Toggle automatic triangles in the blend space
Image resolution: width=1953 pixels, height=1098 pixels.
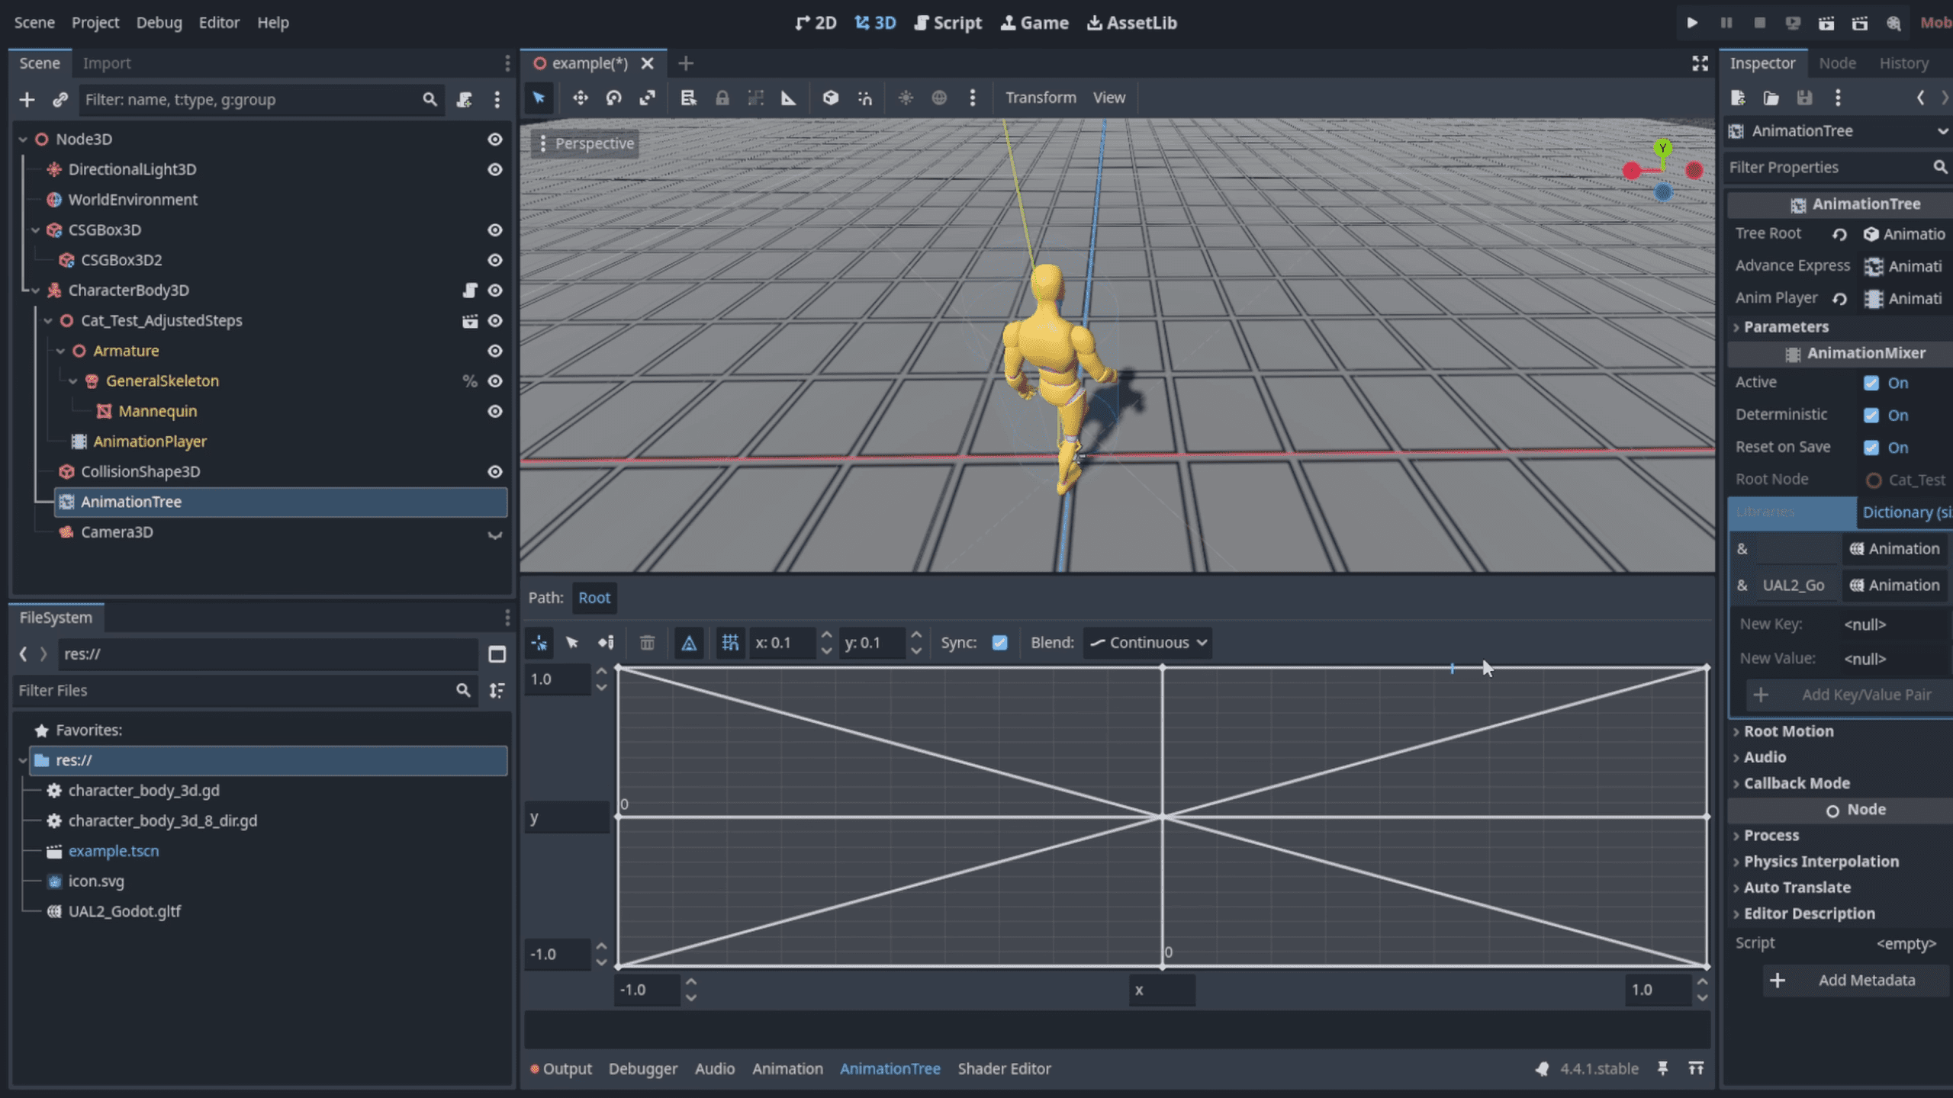tap(688, 643)
